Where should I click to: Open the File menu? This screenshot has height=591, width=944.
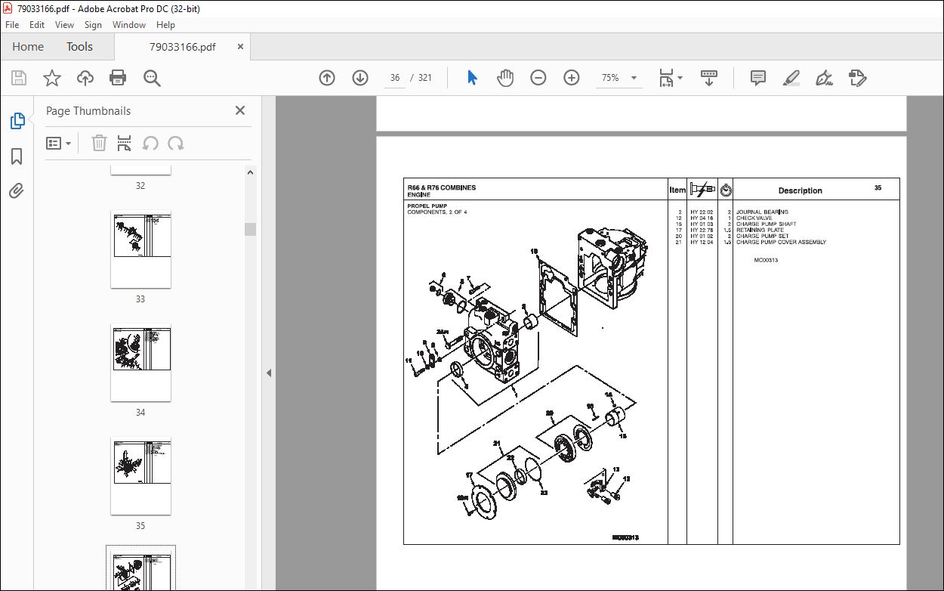coord(11,25)
